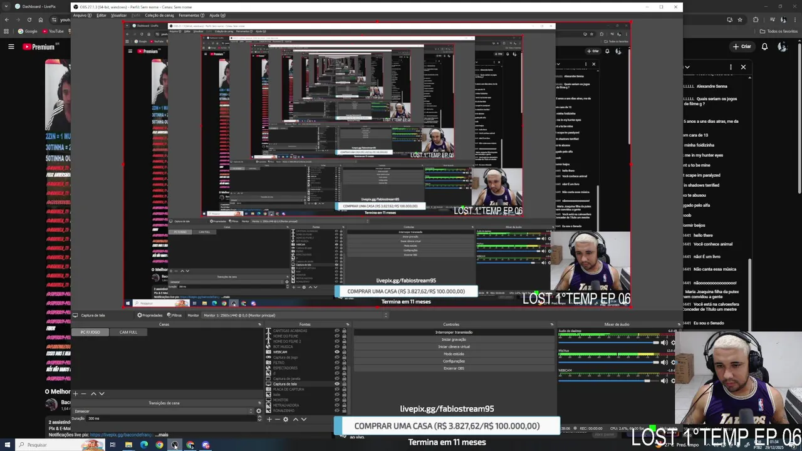
Task: Open YouTube hamburger guide menu
Action: tap(11, 46)
